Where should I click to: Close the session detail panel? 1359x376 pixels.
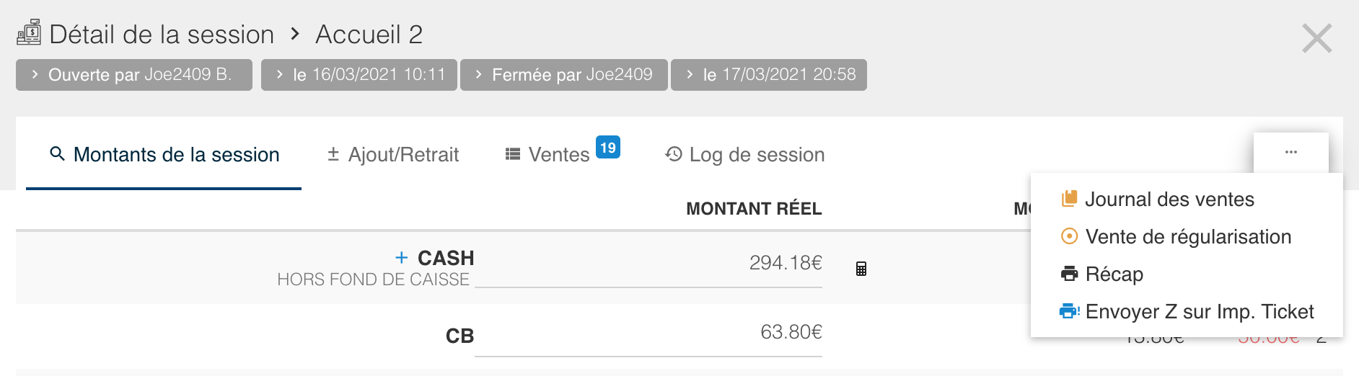click(x=1316, y=38)
